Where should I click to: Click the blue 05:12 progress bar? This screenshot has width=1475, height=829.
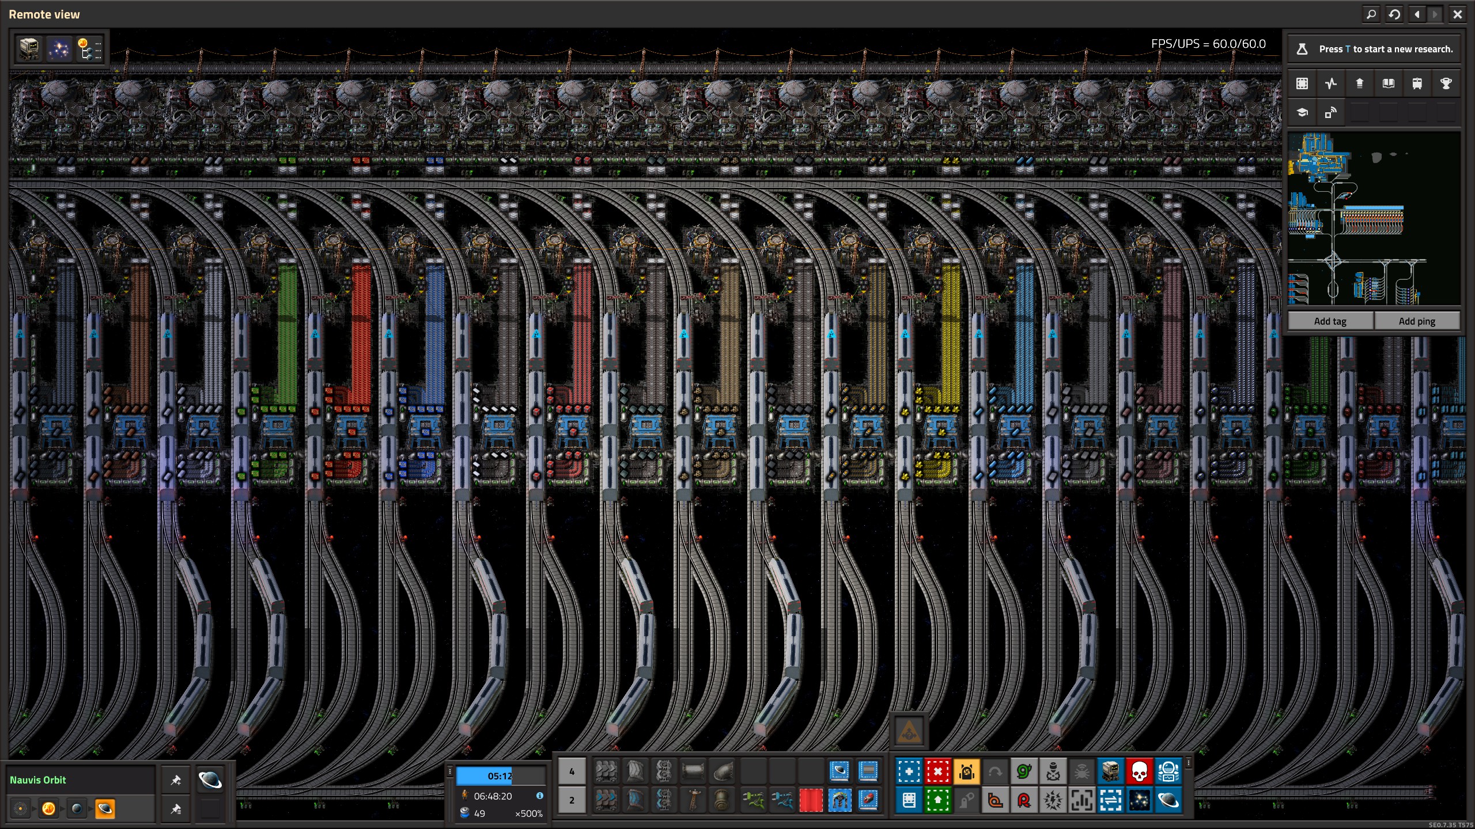[x=500, y=776]
